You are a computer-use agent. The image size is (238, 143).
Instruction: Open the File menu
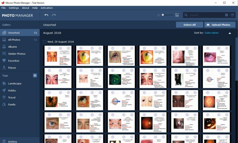click(4, 8)
